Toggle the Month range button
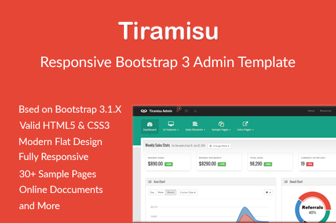The image size is (336, 223). 170,192
